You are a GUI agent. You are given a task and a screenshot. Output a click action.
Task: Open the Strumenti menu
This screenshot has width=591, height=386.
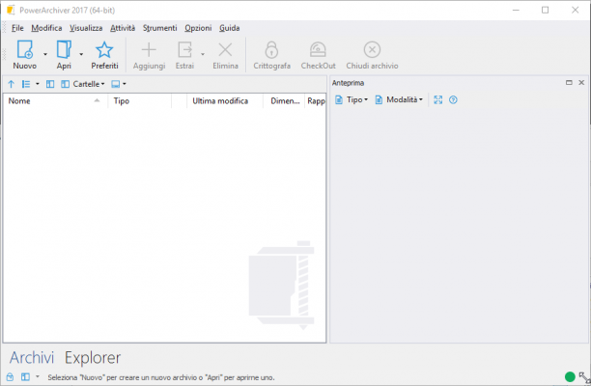click(x=159, y=28)
